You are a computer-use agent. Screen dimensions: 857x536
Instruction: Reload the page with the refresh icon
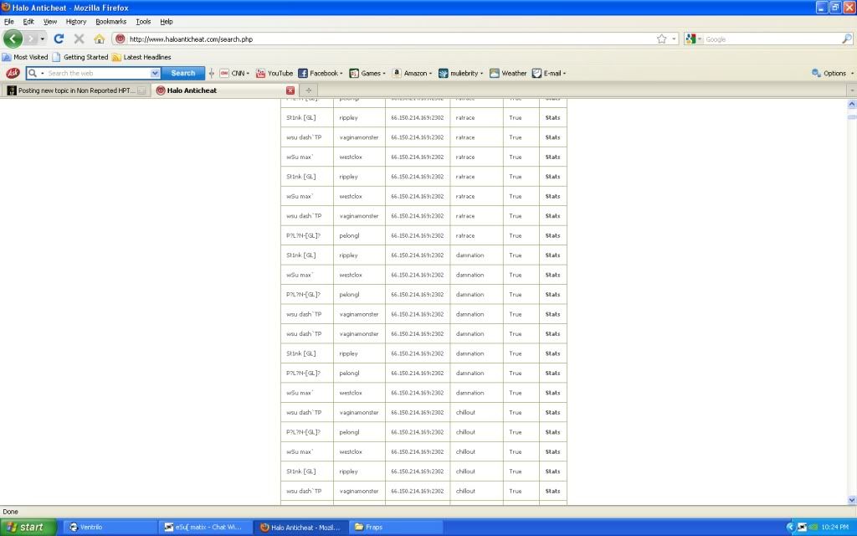tap(59, 39)
